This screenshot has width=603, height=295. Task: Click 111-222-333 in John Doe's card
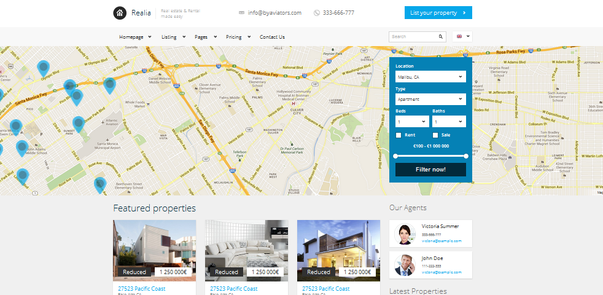(x=431, y=266)
